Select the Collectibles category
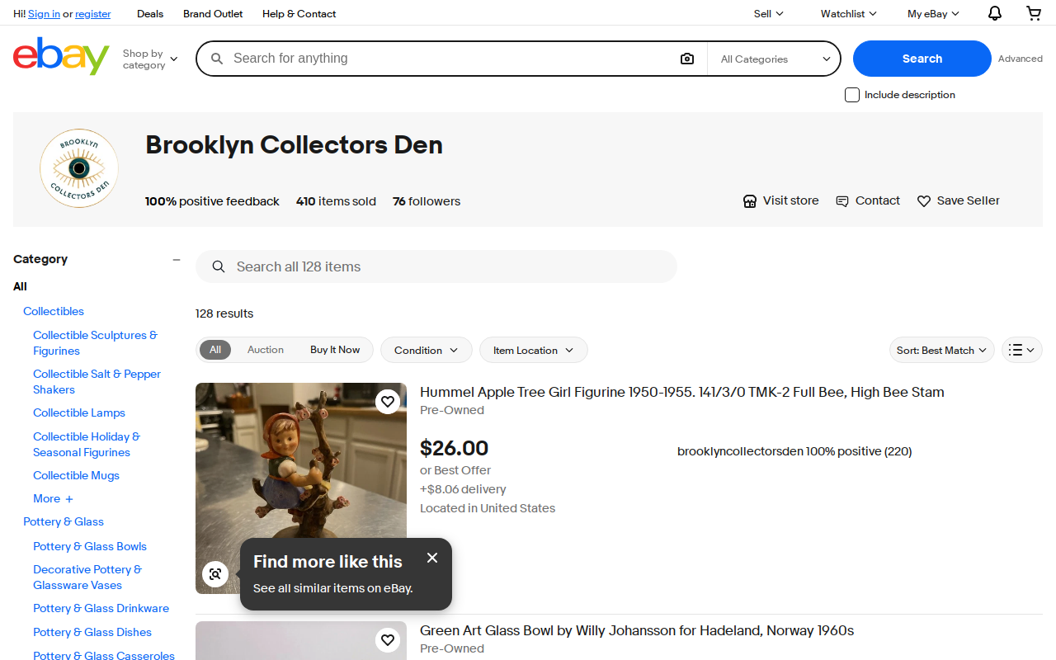 (54, 311)
